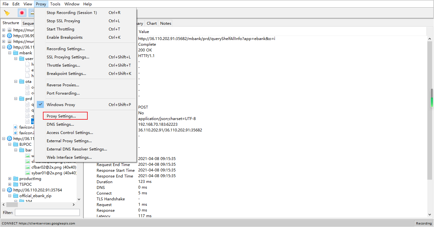Click the mbank folder icon

click(x=16, y=53)
